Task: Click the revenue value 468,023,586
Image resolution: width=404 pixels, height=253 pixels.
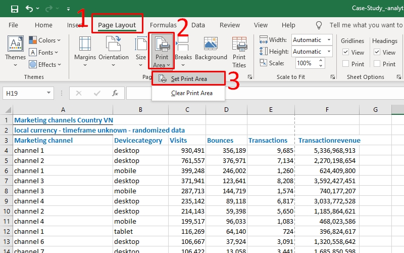Action: point(327,221)
